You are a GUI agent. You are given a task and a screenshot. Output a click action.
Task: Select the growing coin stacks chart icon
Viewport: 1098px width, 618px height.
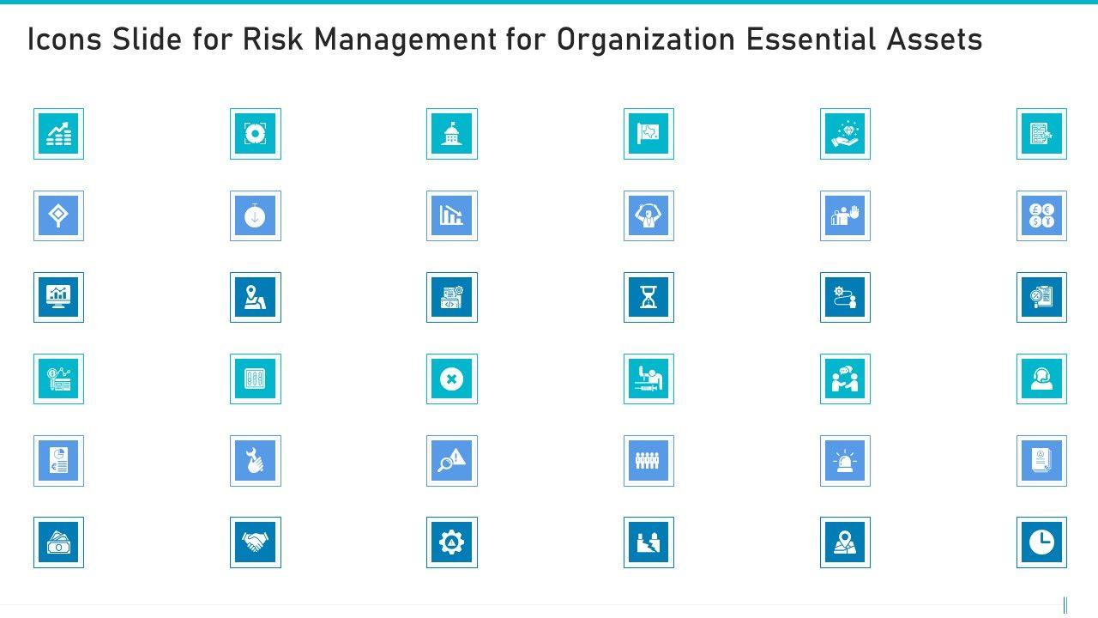tap(58, 134)
